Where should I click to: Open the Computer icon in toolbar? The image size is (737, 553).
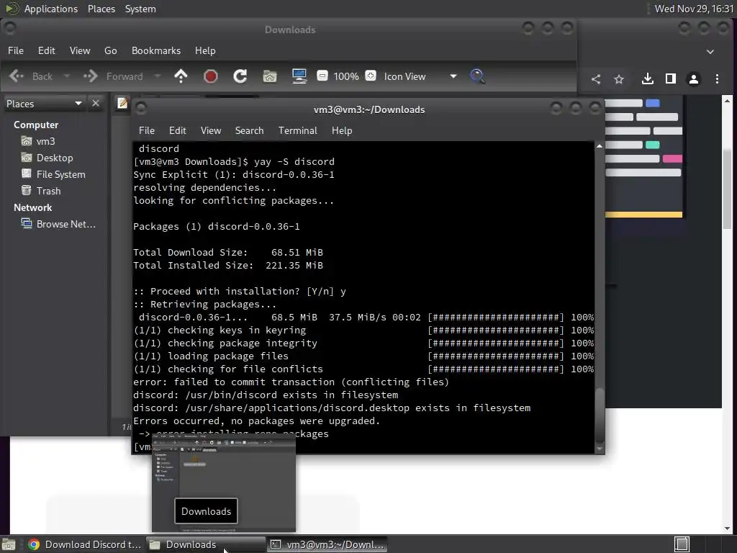299,76
